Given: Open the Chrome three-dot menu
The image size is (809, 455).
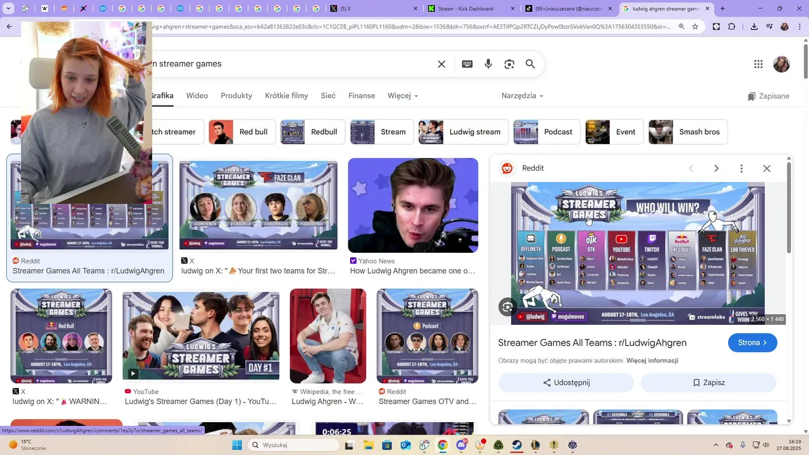Looking at the screenshot, I should click(798, 27).
